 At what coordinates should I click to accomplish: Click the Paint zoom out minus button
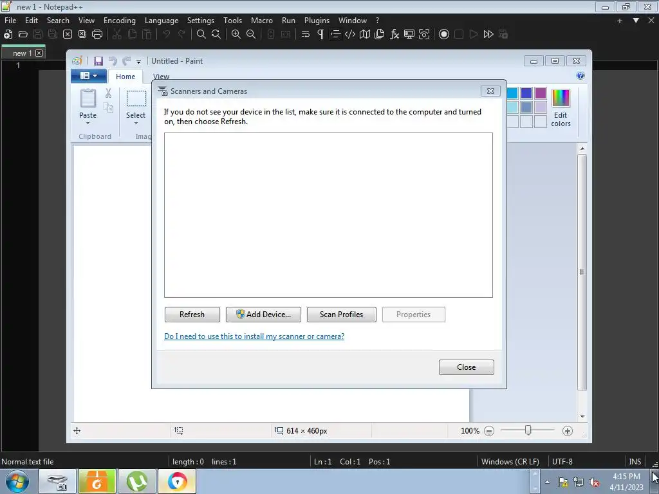[x=489, y=431]
